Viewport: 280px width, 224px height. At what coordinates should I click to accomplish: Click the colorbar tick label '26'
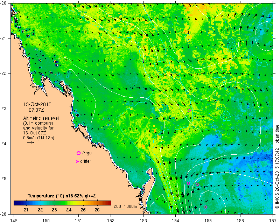pyautogui.click(x=97, y=210)
